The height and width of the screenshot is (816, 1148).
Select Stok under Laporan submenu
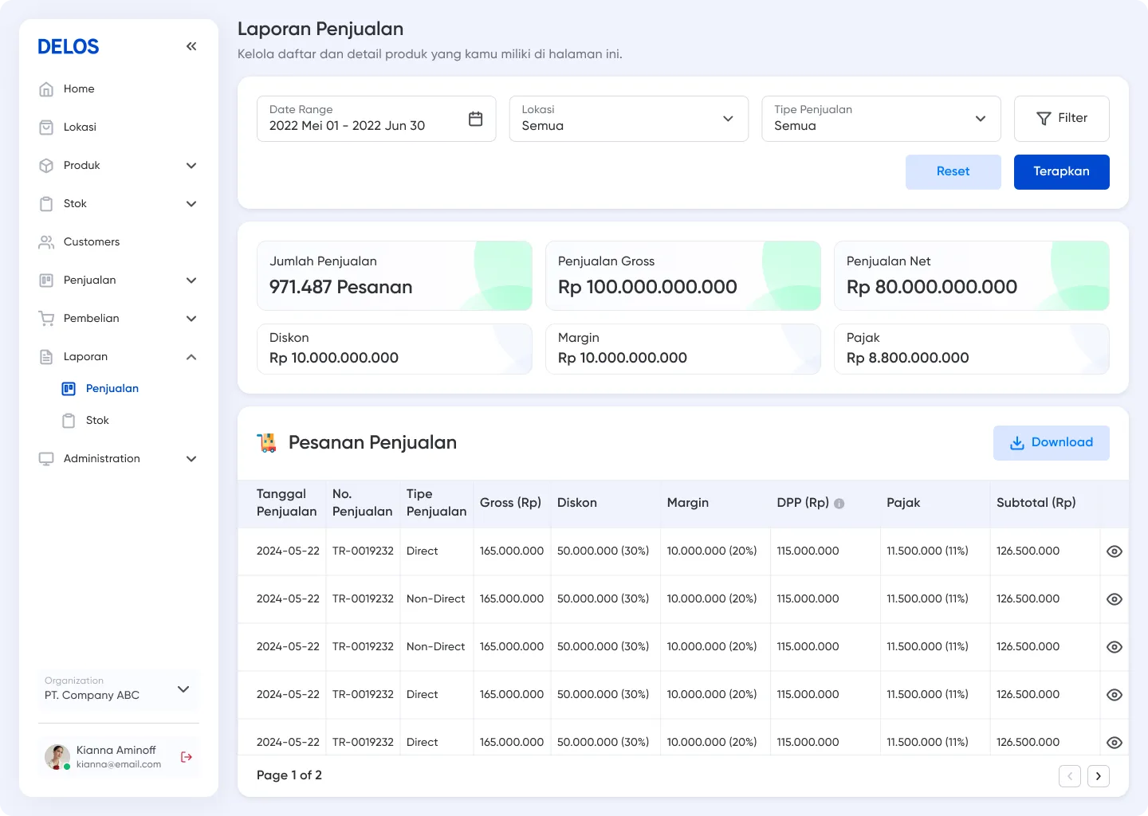coord(97,421)
